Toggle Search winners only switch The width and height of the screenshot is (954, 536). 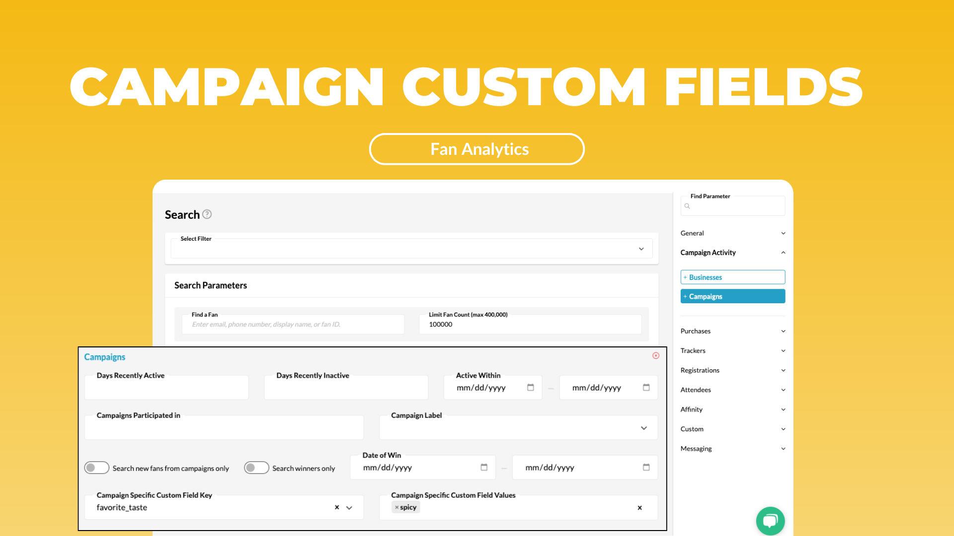(256, 468)
